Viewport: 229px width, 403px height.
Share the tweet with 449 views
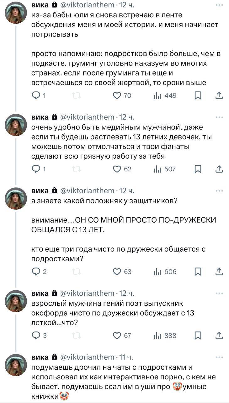(219, 95)
